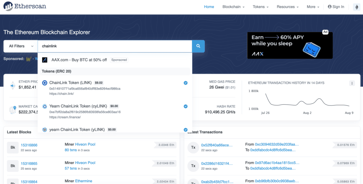Click the Bk icon for block 15316866
Viewport: 363px width, 184px height.
coord(13,147)
